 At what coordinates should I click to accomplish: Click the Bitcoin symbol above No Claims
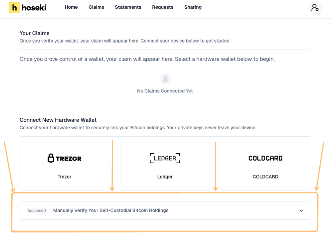click(165, 79)
